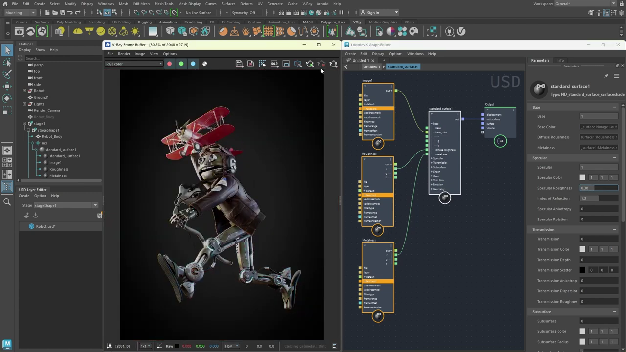
Task: Click the image1 node preview swatch icon
Action: click(x=378, y=143)
